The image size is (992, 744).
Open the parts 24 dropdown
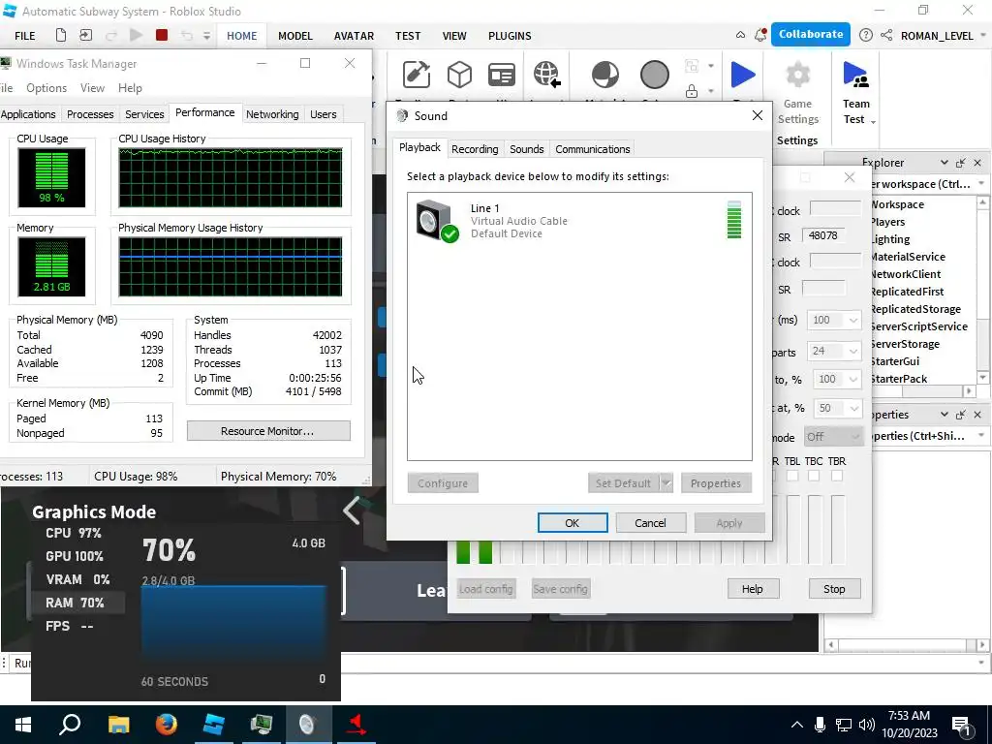(x=833, y=351)
